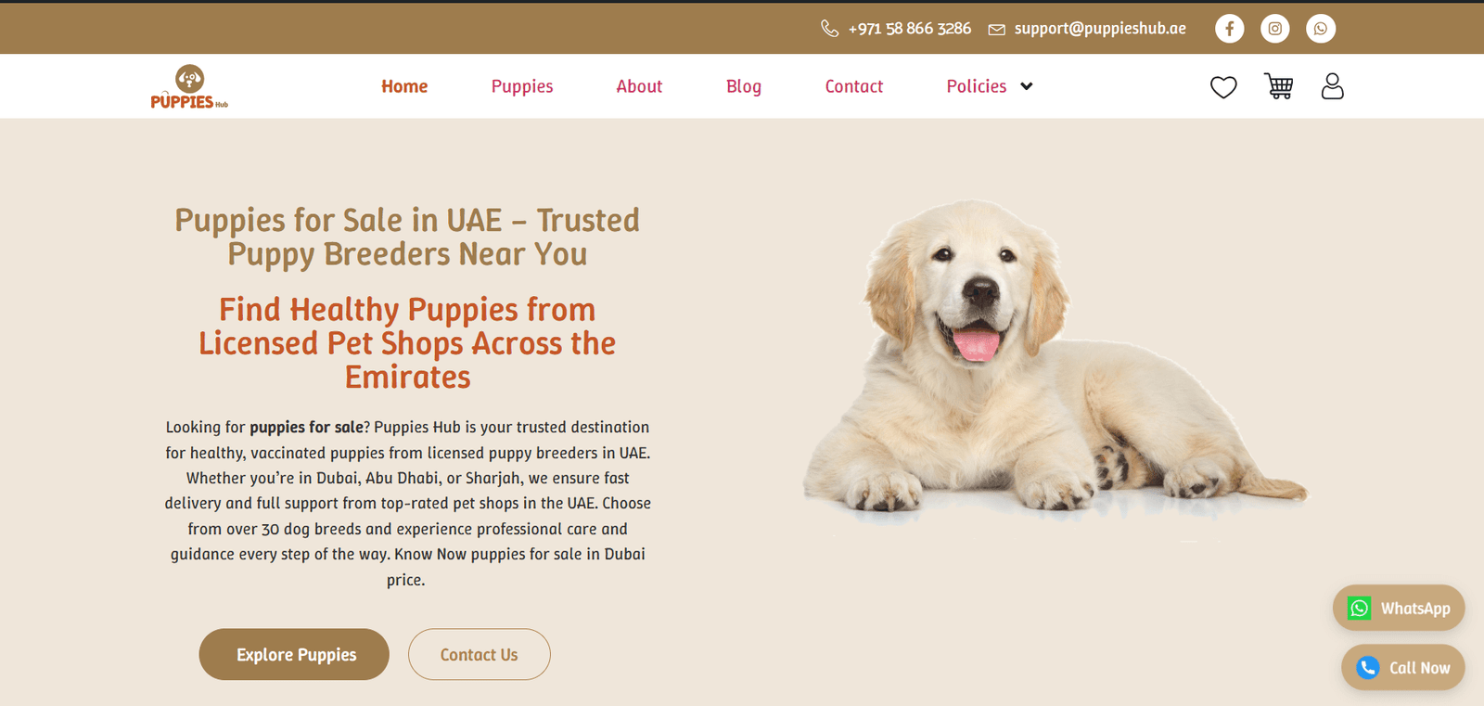Screen dimensions: 1484x706
Task: Open the shopping cart icon
Action: pos(1279,86)
